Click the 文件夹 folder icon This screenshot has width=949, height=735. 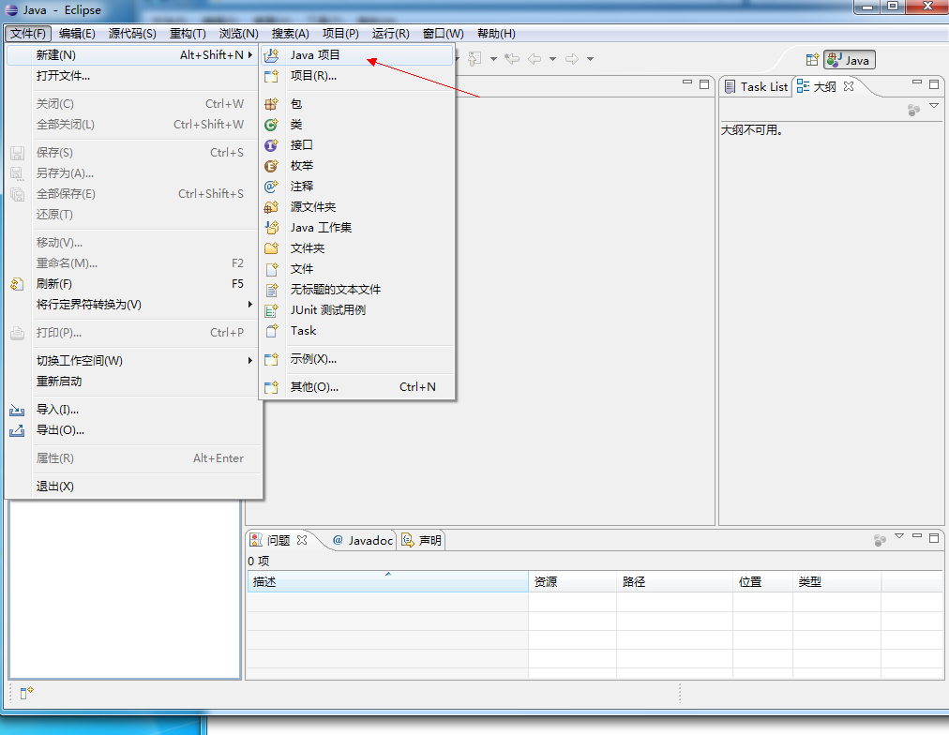coord(271,248)
